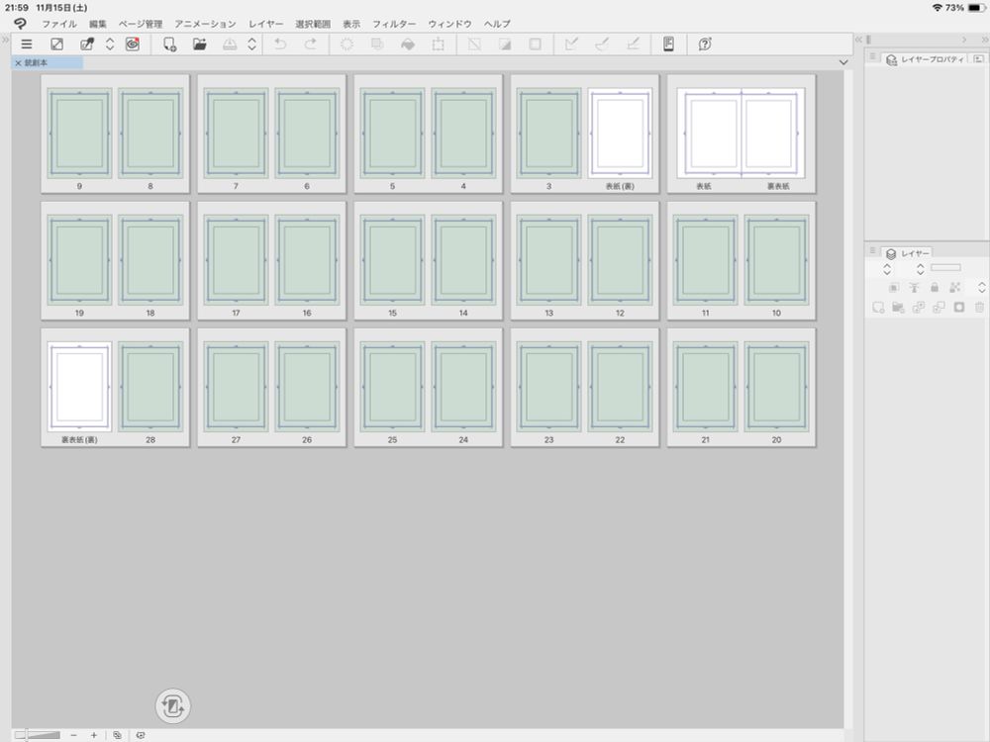
Task: Open the ページ管理 menu
Action: click(x=141, y=24)
